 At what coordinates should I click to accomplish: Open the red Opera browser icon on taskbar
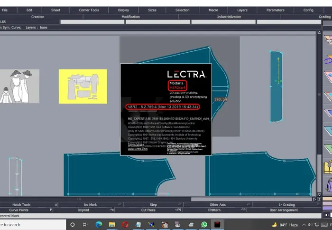(125, 224)
